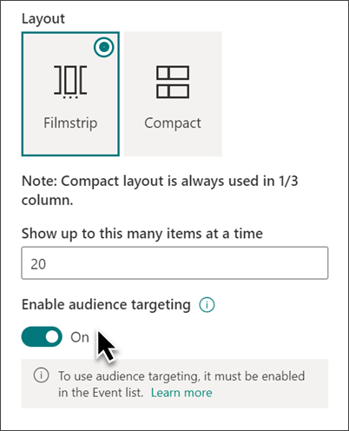Click the Compact text label
This screenshot has height=431, width=349.
click(x=173, y=123)
